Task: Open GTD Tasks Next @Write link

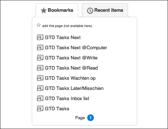Action: (71, 58)
